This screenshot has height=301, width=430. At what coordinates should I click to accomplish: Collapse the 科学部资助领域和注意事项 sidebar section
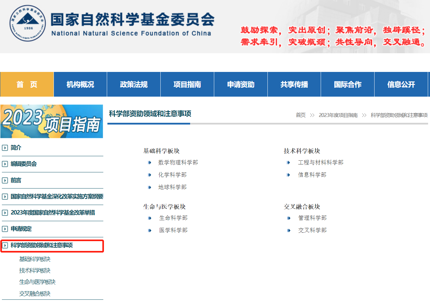coord(5,245)
